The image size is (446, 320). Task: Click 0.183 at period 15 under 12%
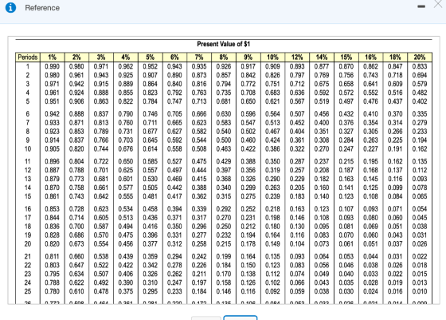297,196
